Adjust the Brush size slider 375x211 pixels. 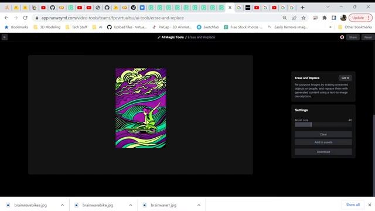[323, 124]
